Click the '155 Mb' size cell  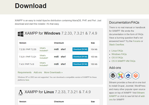coord(94,57)
